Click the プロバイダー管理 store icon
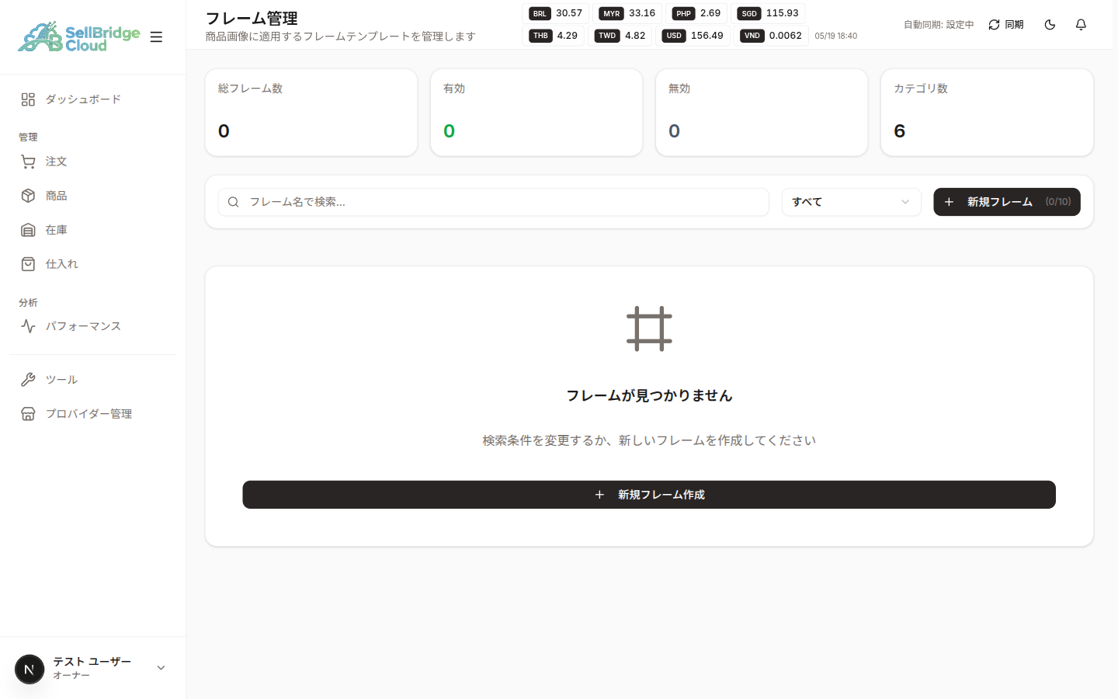Screen dimensions: 1118x699 pyautogui.click(x=28, y=414)
